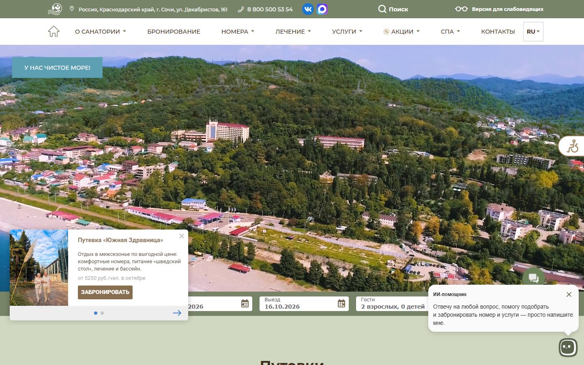
Task: Open the КОНТАКТЫ menu item
Action: click(498, 32)
